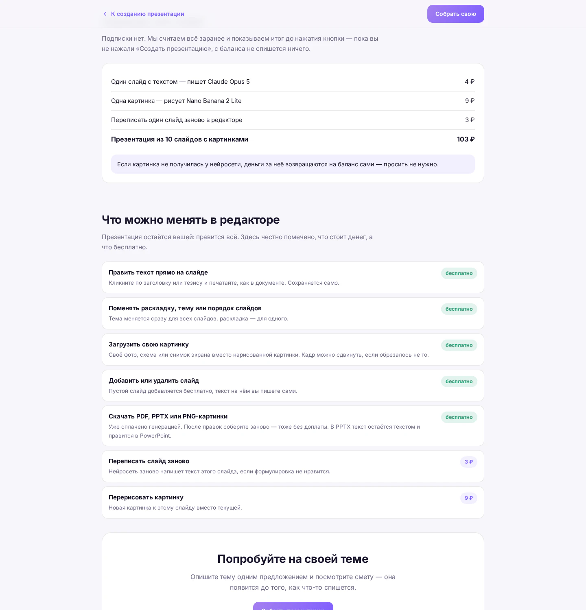Viewport: 586px width, 610px height.
Task: Click the 9 ₽ badge for «Перерисовать картинку»
Action: click(469, 498)
